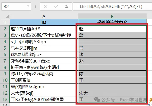This screenshot has width=152, height=106.
Task: Click result cell showing 马
Action: [x=112, y=48]
